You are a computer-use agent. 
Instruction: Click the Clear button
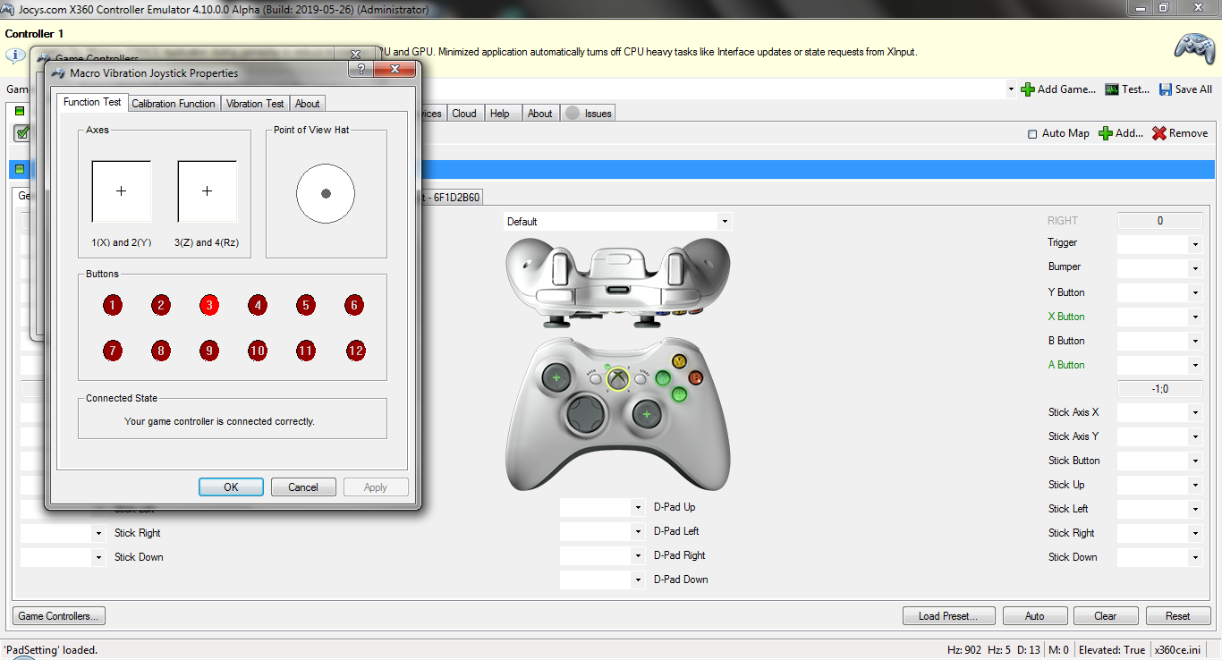coord(1106,616)
